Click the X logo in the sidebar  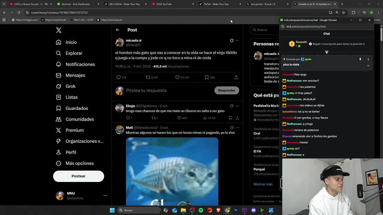point(59,30)
